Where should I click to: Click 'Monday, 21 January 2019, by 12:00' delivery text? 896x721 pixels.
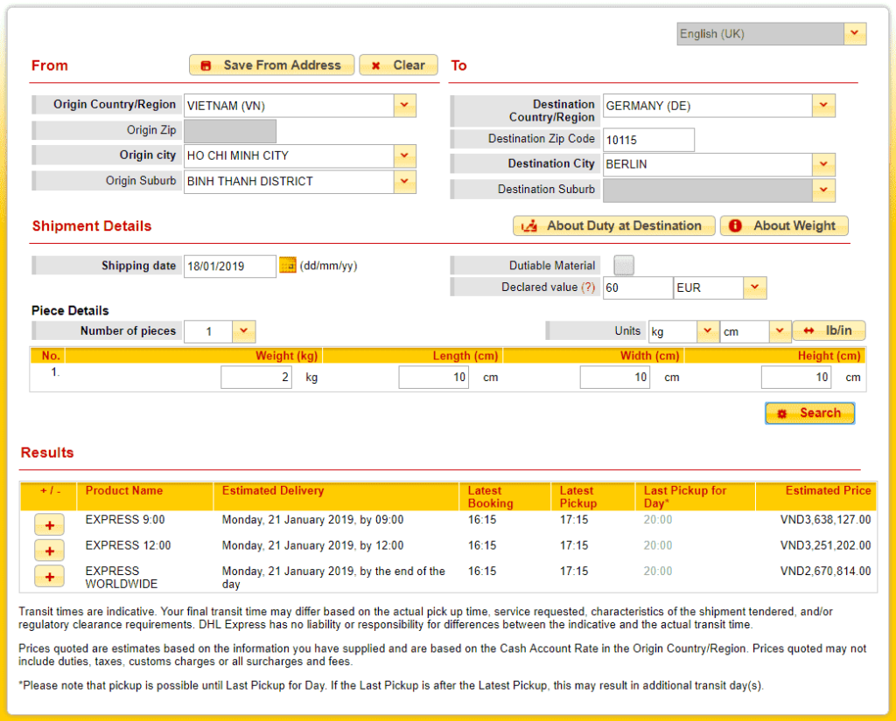pyautogui.click(x=312, y=545)
